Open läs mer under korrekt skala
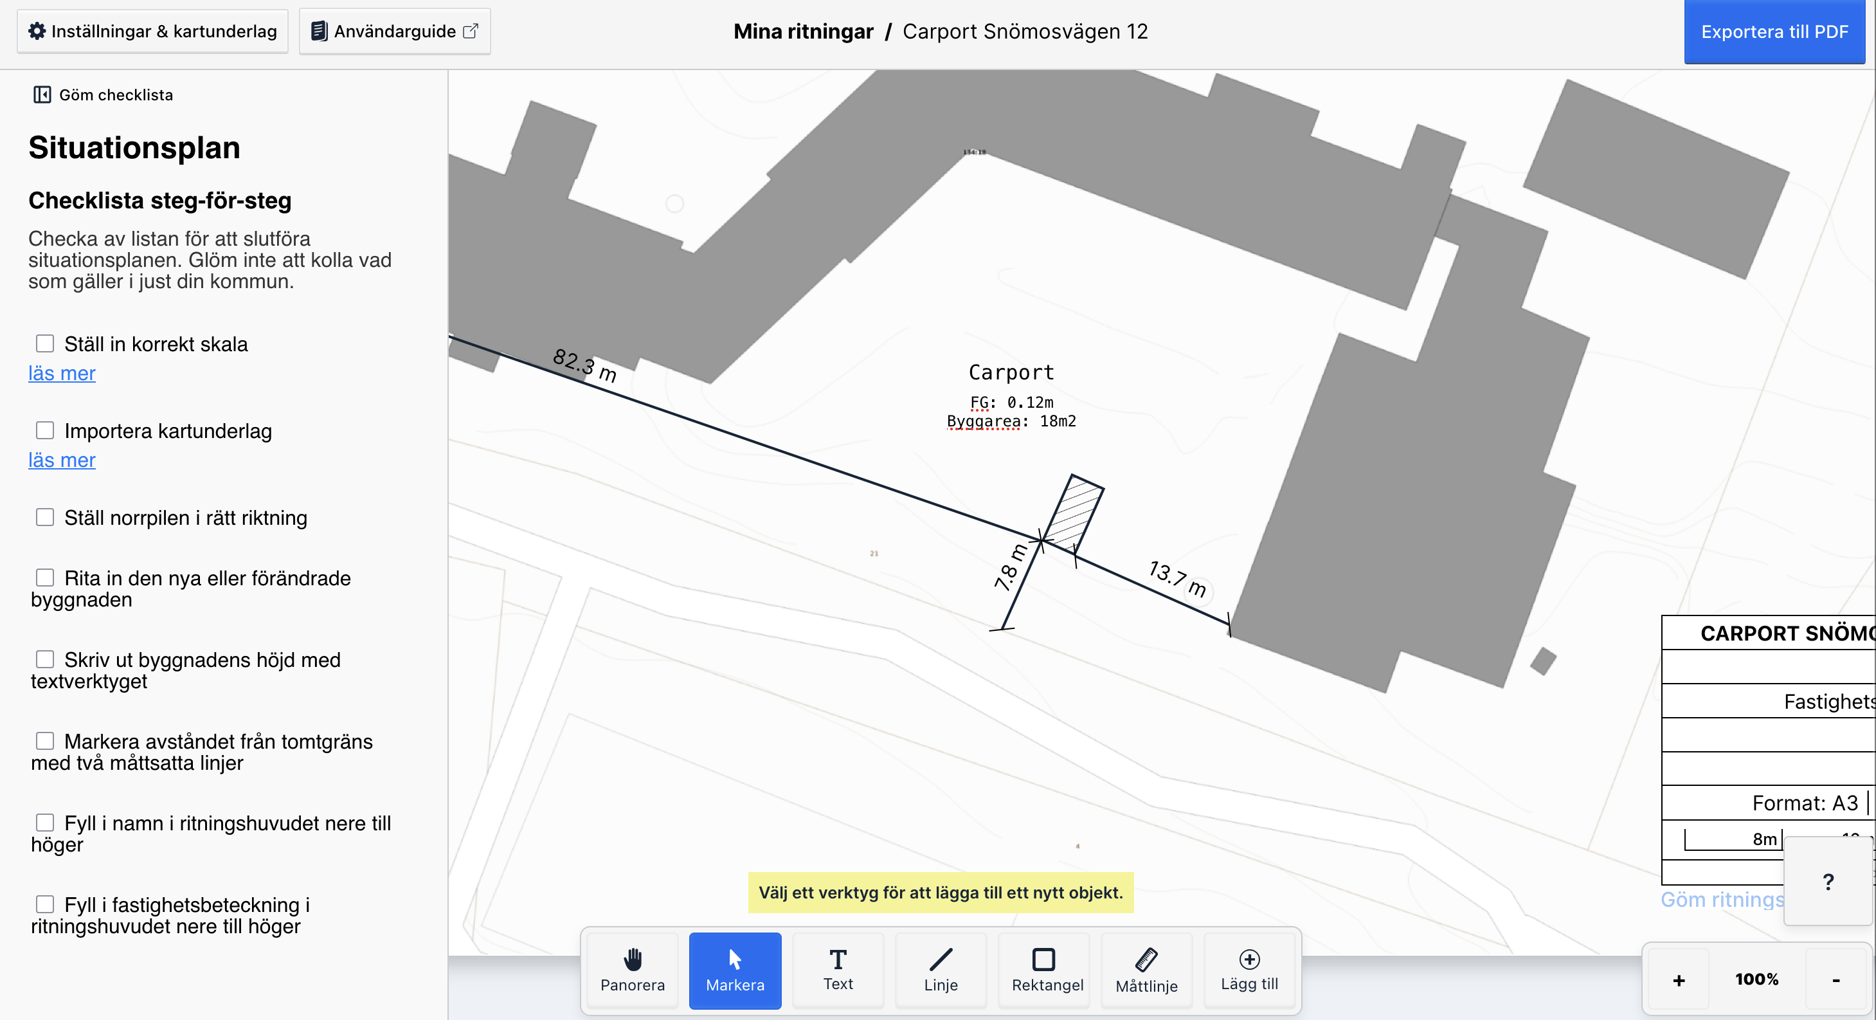The height and width of the screenshot is (1020, 1876). click(62, 373)
